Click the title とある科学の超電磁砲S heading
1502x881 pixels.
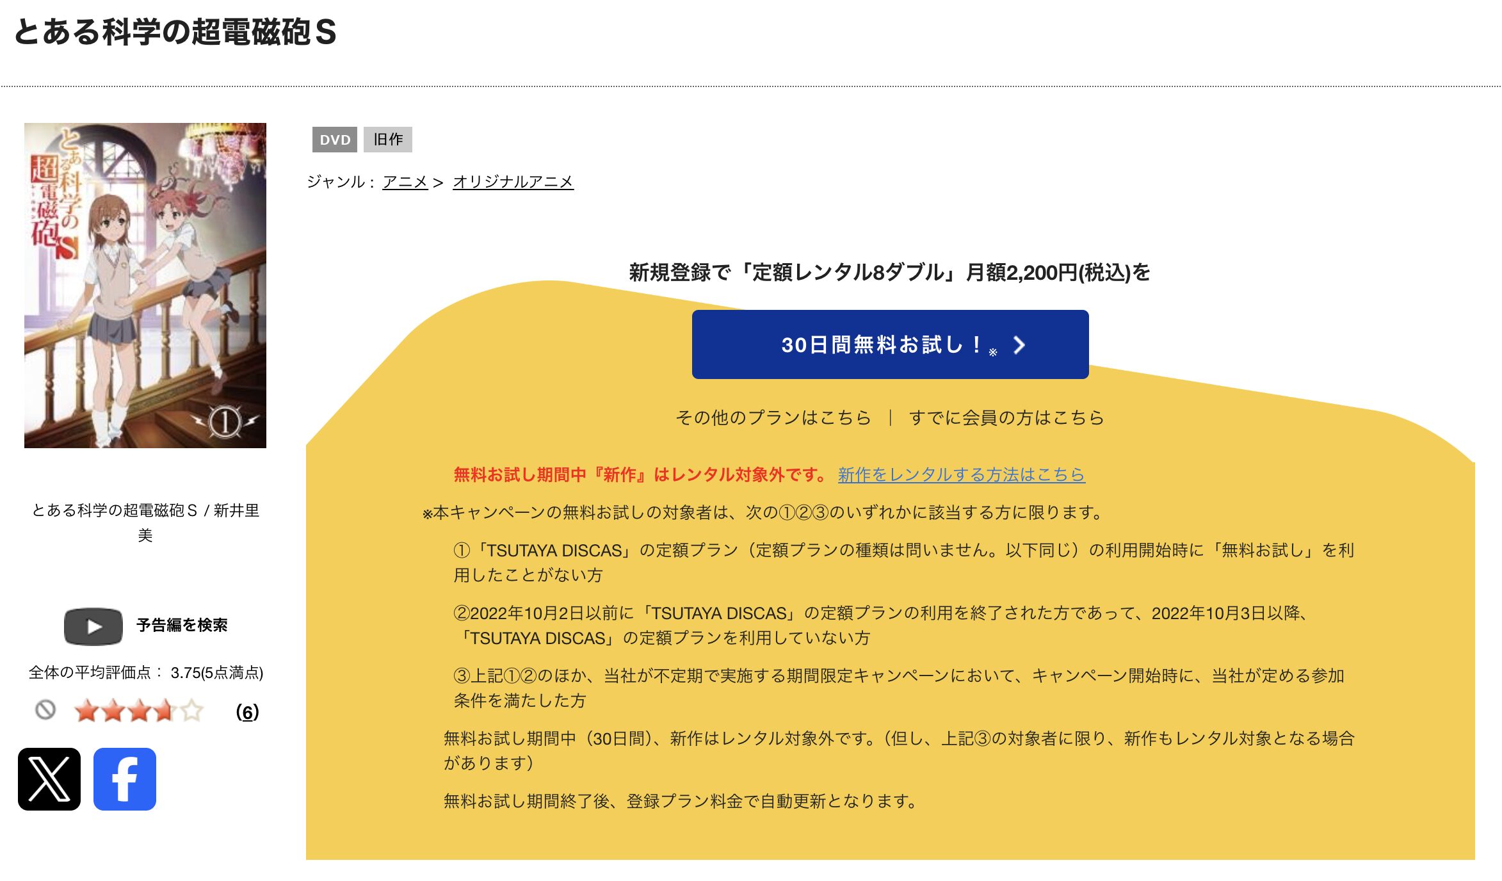[x=175, y=31]
